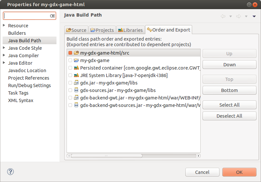Check the export box for my-gdx-game

tap(70, 60)
